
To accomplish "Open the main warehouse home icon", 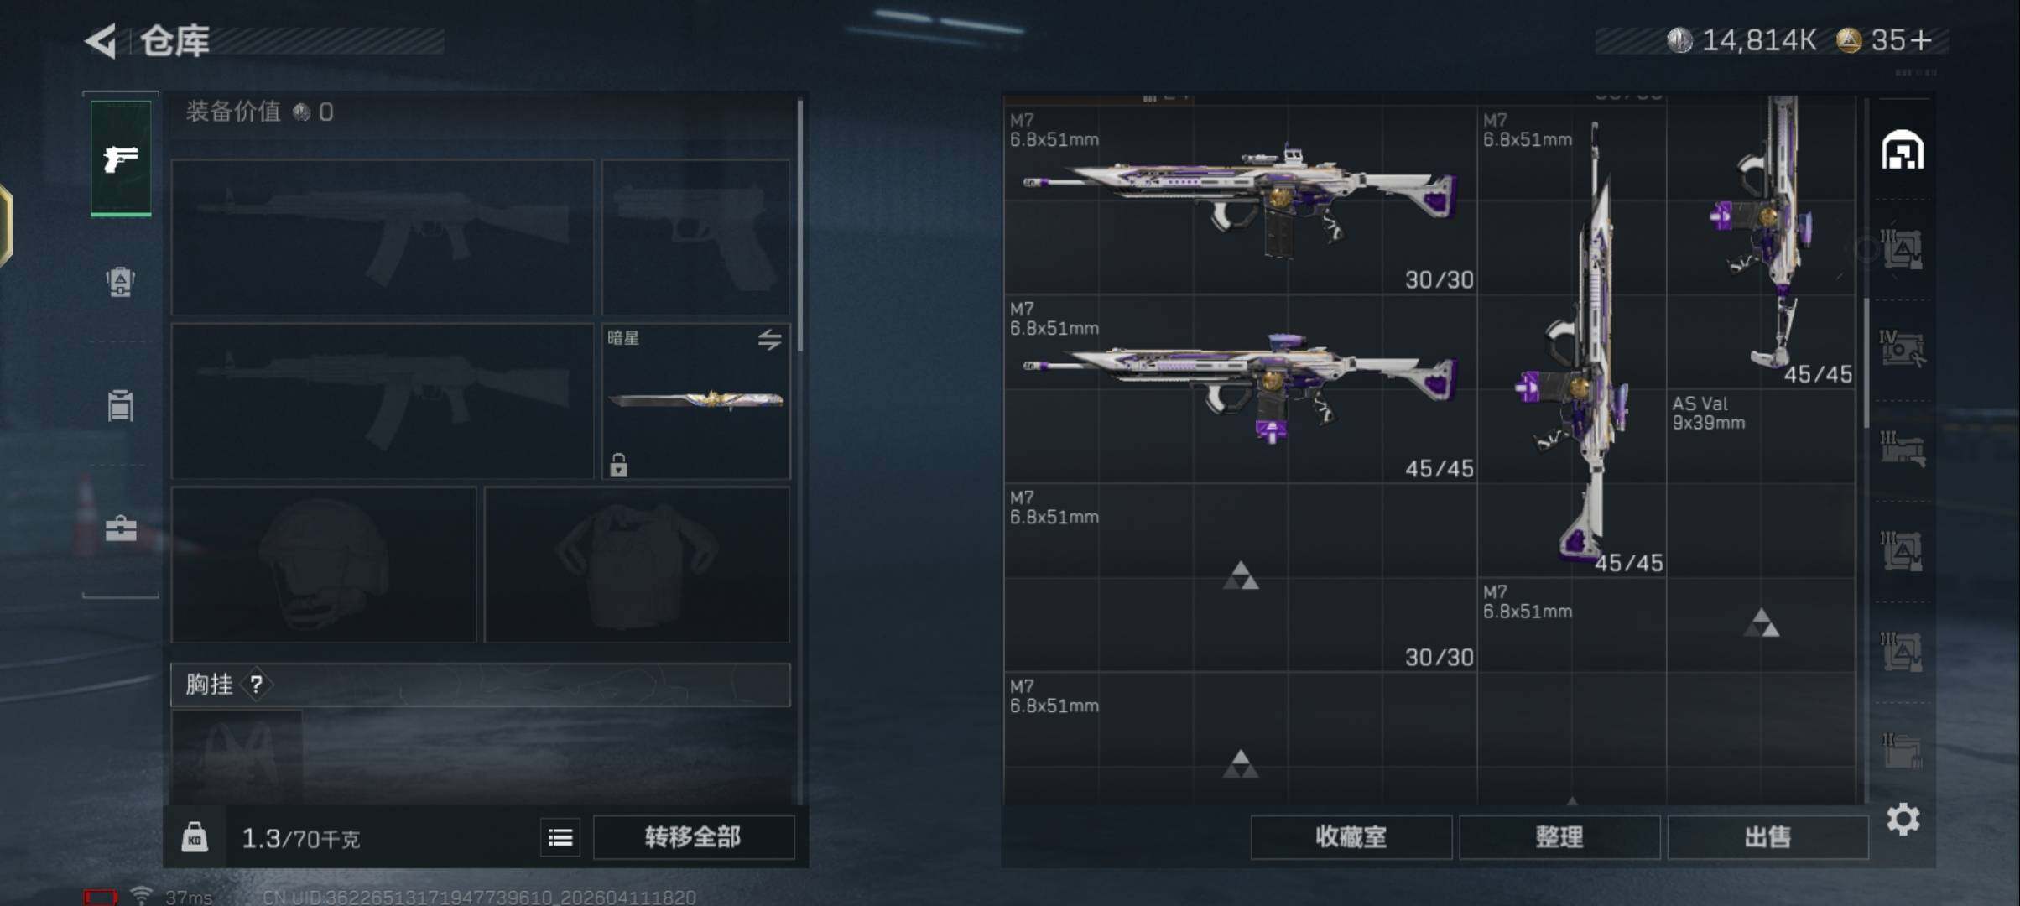I will [1903, 150].
